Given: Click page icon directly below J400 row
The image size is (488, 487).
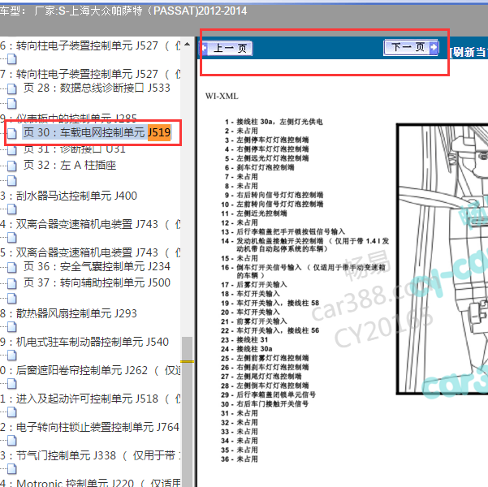Looking at the screenshot, I should [12, 209].
